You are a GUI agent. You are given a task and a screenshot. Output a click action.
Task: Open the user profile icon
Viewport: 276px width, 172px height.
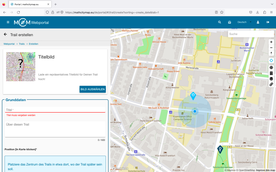(258, 22)
